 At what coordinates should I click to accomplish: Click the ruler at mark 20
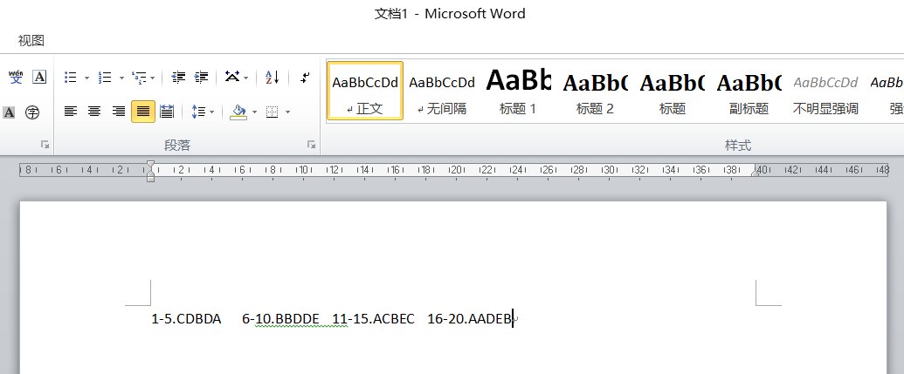tap(455, 170)
